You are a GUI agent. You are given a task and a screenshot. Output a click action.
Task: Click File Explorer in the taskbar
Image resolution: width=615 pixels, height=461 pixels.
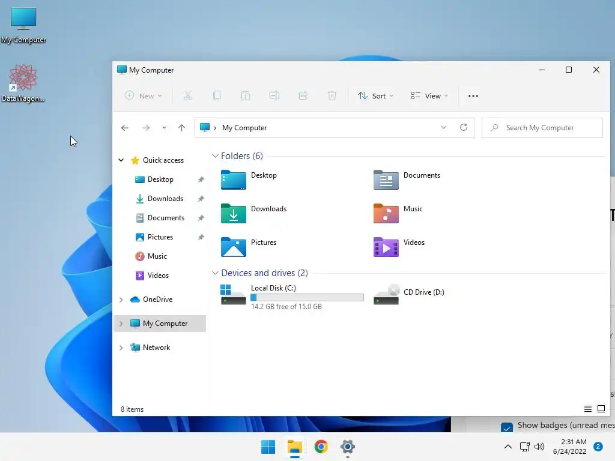pos(294,447)
